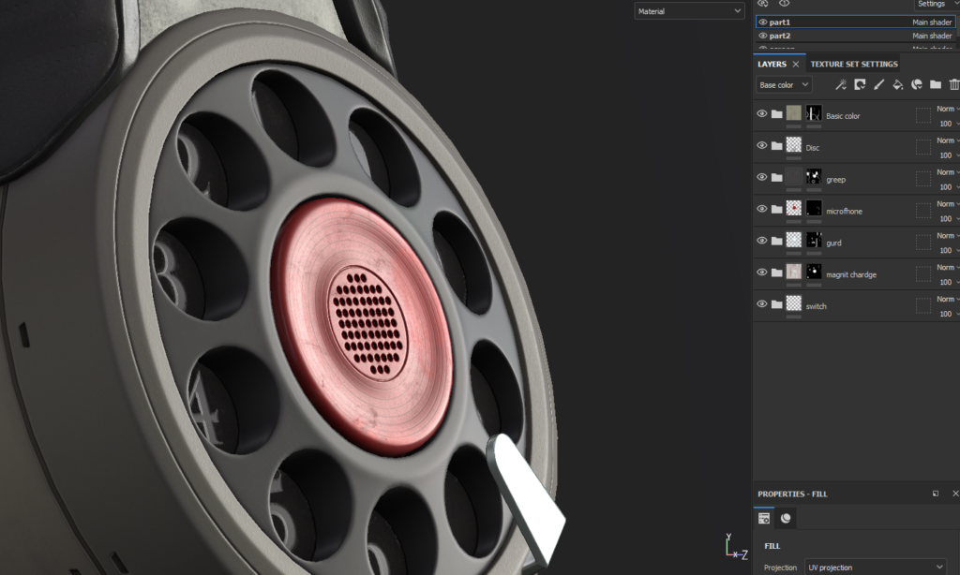The image size is (960, 575).
Task: Hide the part2 texture set visibility eye
Action: tap(761, 35)
